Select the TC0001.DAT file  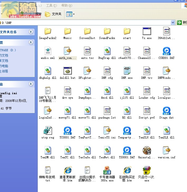(67, 130)
